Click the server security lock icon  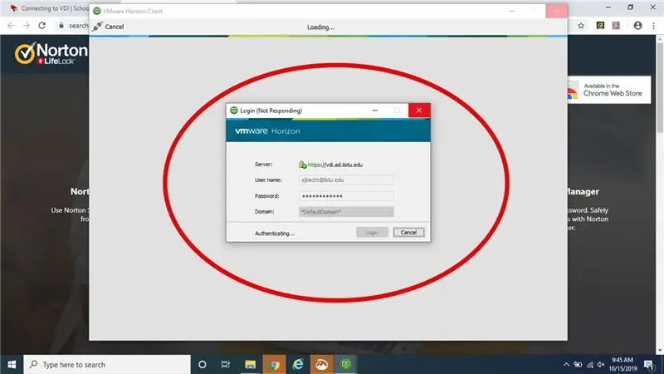coord(302,165)
